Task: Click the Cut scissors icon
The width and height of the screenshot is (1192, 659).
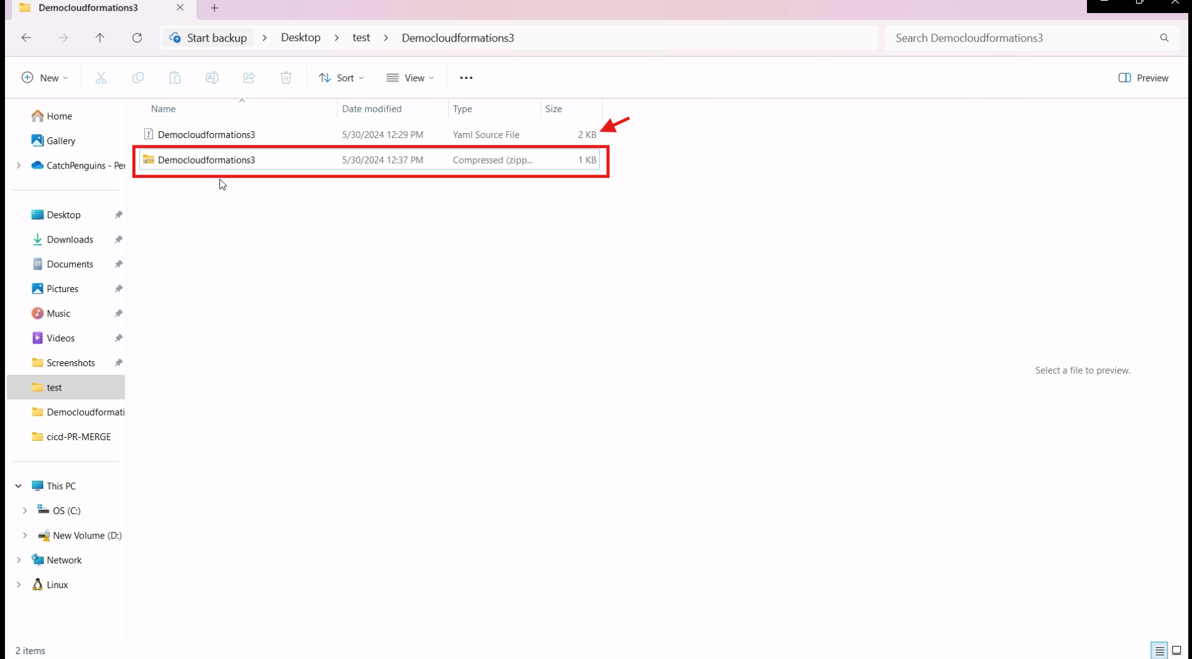Action: 101,78
